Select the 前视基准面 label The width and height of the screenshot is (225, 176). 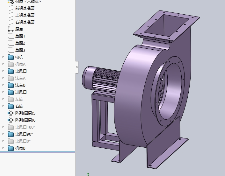click(x=25, y=8)
